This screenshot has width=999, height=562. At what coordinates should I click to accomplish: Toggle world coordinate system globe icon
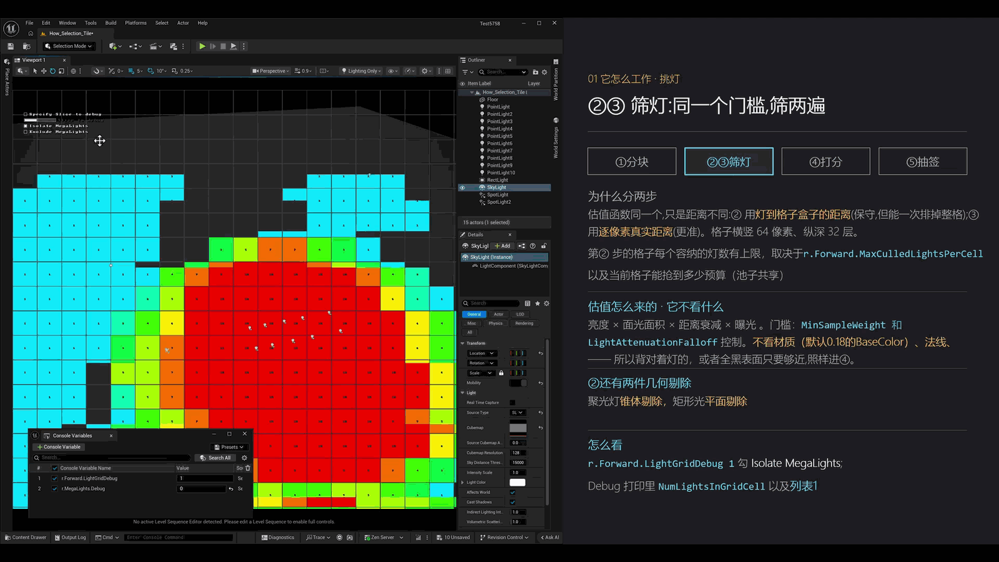click(73, 71)
